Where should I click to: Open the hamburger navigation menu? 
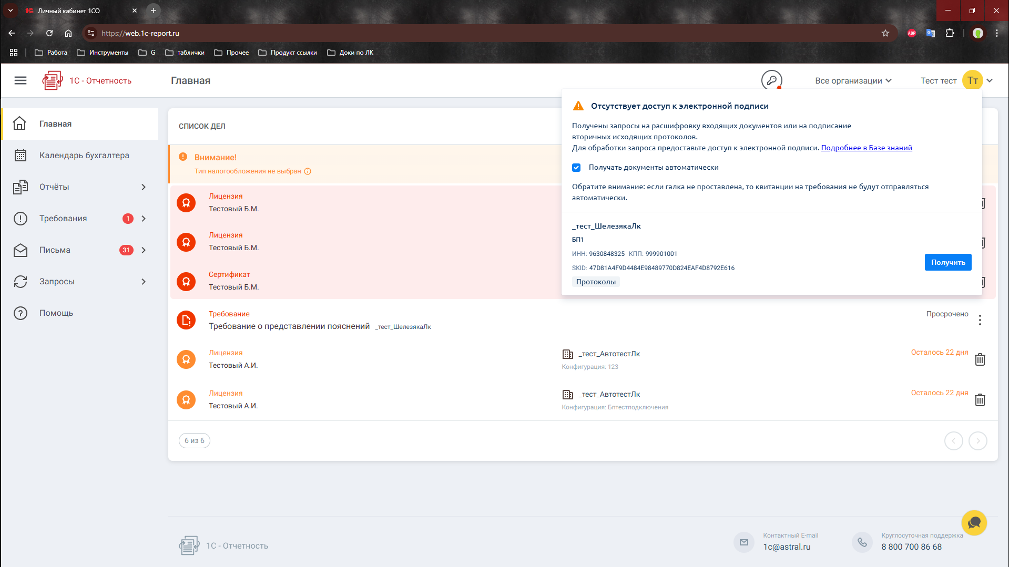click(21, 80)
